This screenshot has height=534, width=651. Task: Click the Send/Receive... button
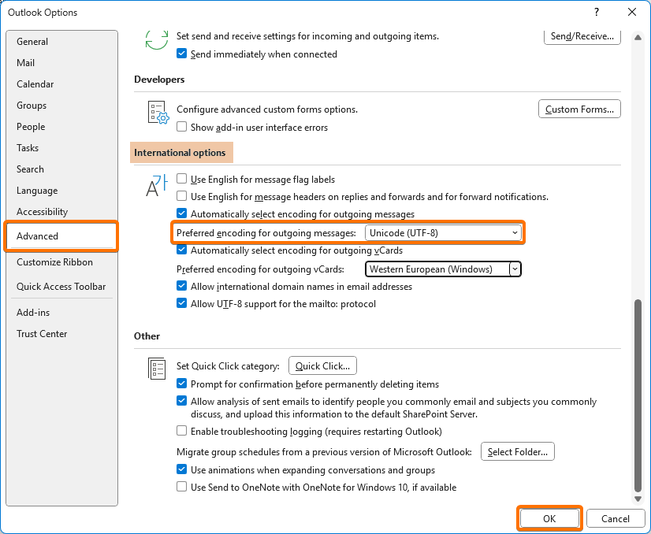click(582, 36)
